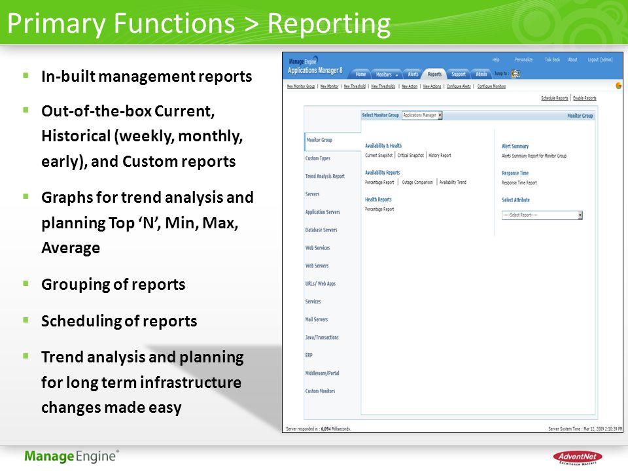The width and height of the screenshot is (628, 471).
Task: Open the Monitors tab
Action: coord(383,75)
